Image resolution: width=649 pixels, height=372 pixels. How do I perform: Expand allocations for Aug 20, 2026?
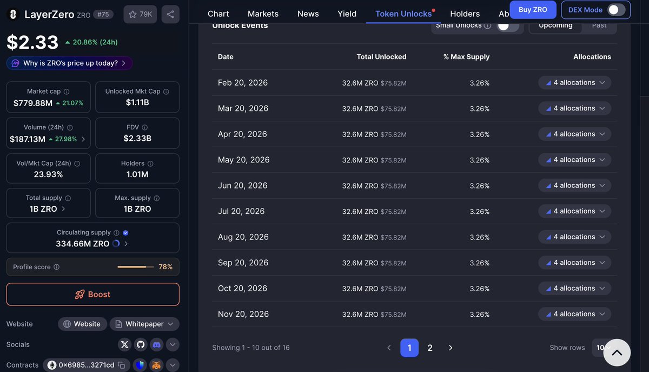[575, 237]
